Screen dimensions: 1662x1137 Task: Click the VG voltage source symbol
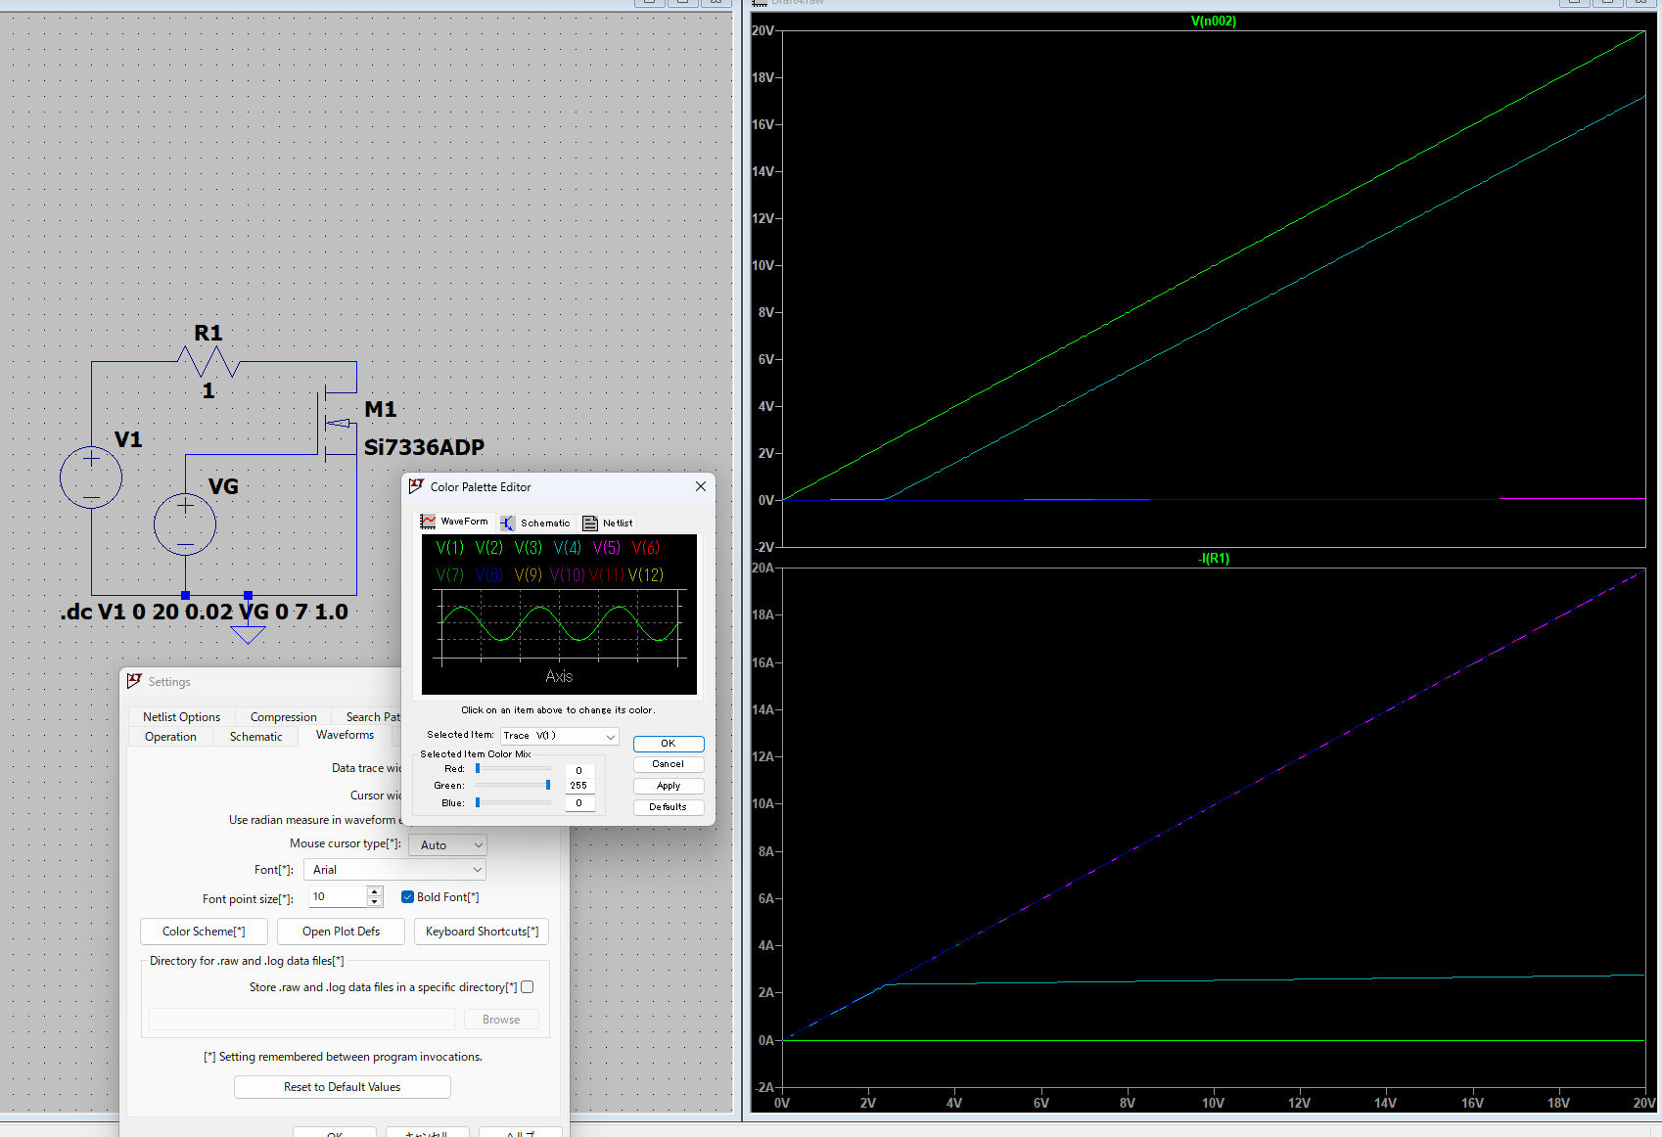185,524
